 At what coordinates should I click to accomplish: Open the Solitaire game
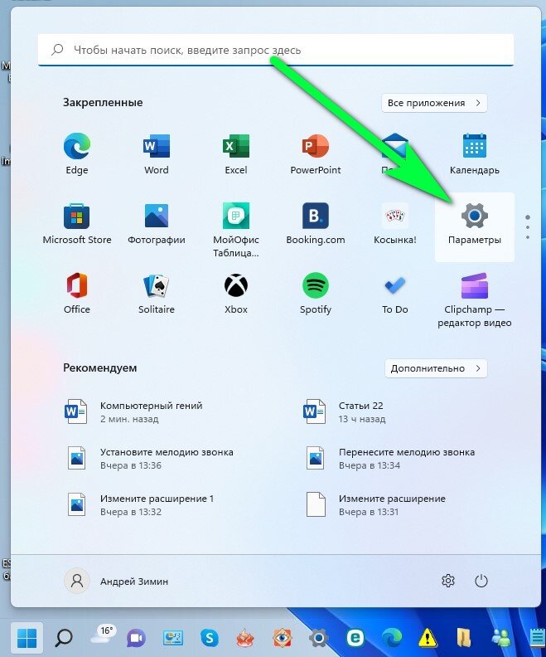(x=156, y=293)
